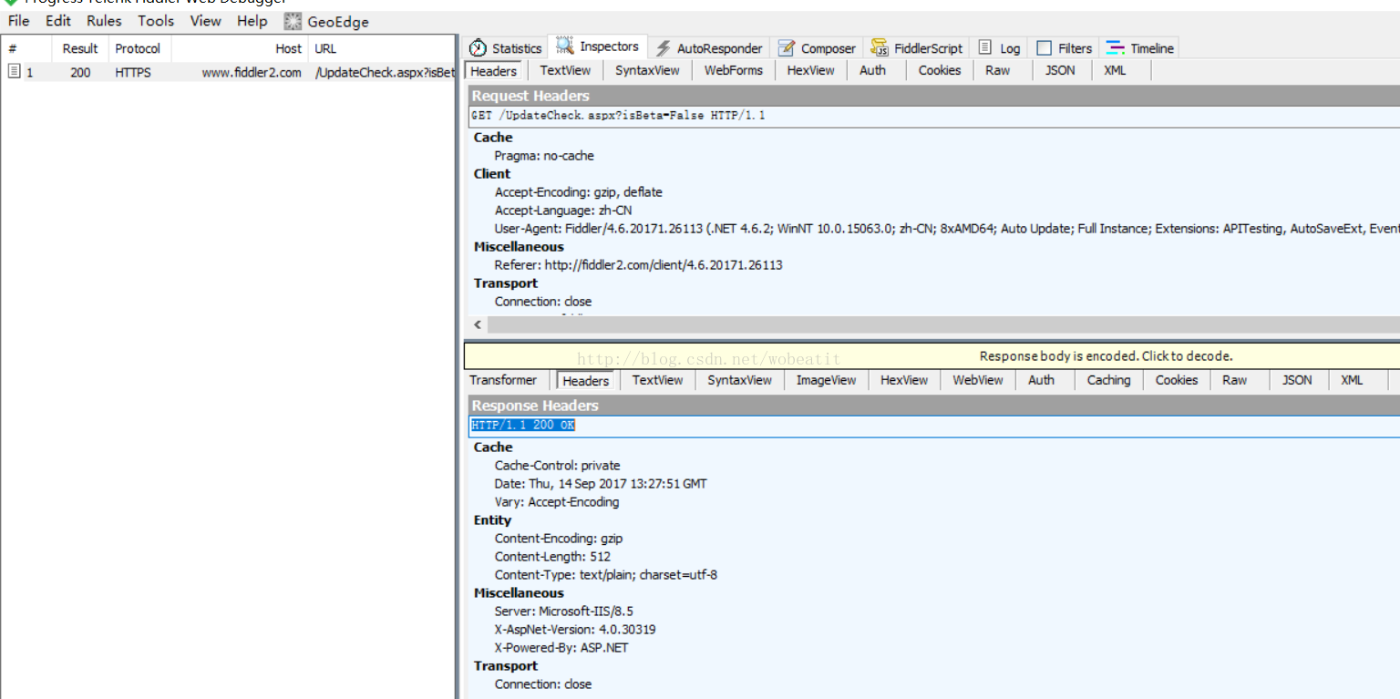Viewport: 1400px width, 699px height.
Task: Open FiddlerScript via its JS icon
Action: (x=880, y=47)
